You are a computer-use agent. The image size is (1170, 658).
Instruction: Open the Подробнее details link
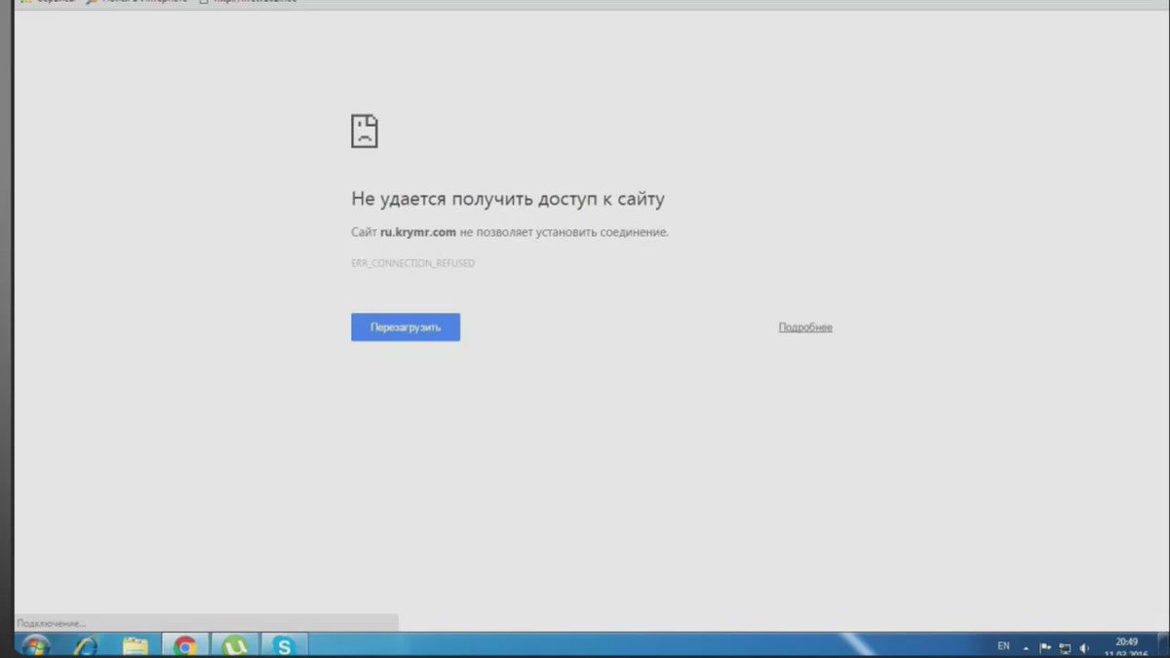[805, 328]
